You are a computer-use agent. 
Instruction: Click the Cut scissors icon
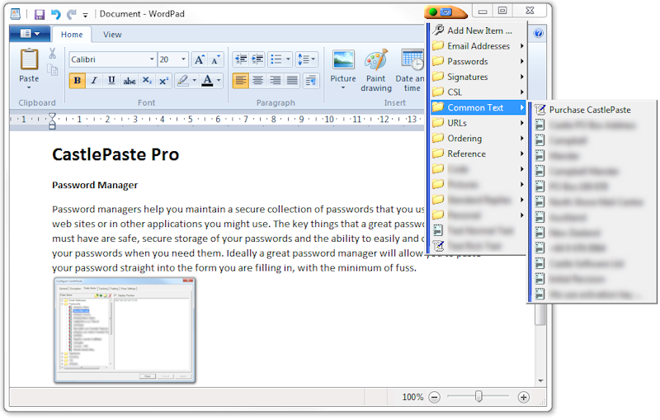[x=52, y=54]
